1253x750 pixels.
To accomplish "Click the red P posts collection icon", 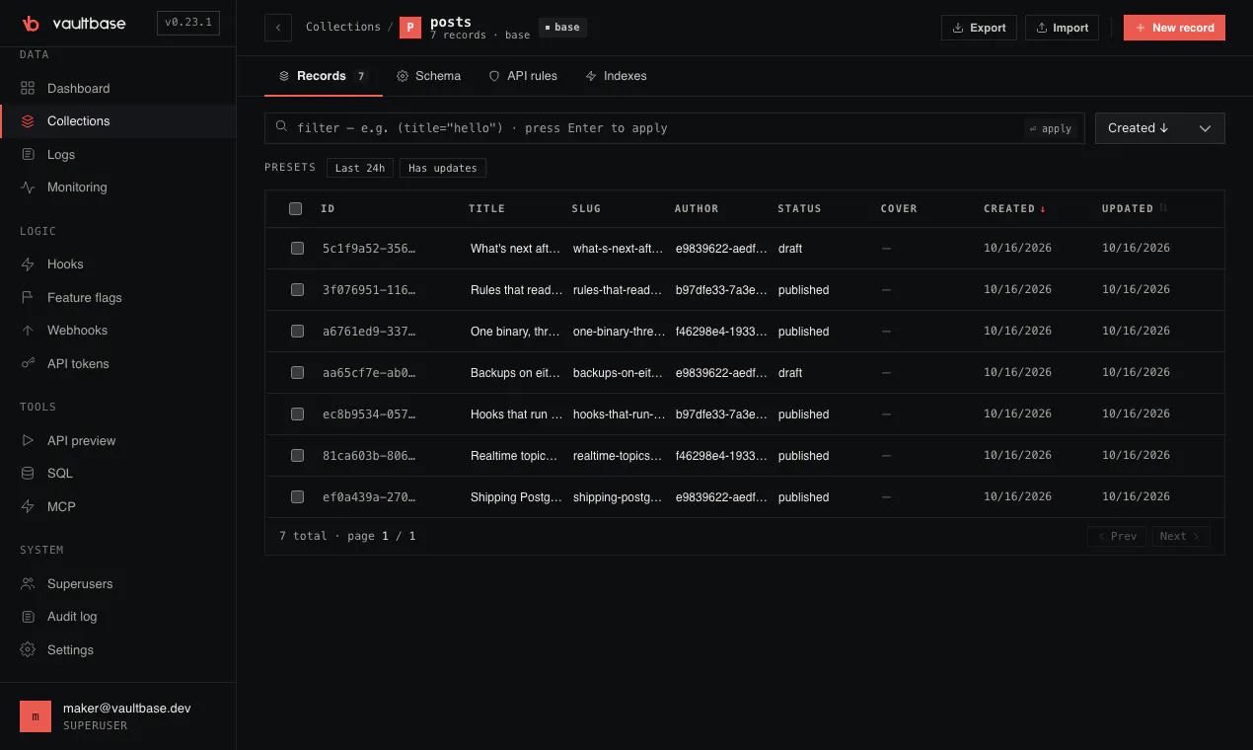I will (409, 28).
